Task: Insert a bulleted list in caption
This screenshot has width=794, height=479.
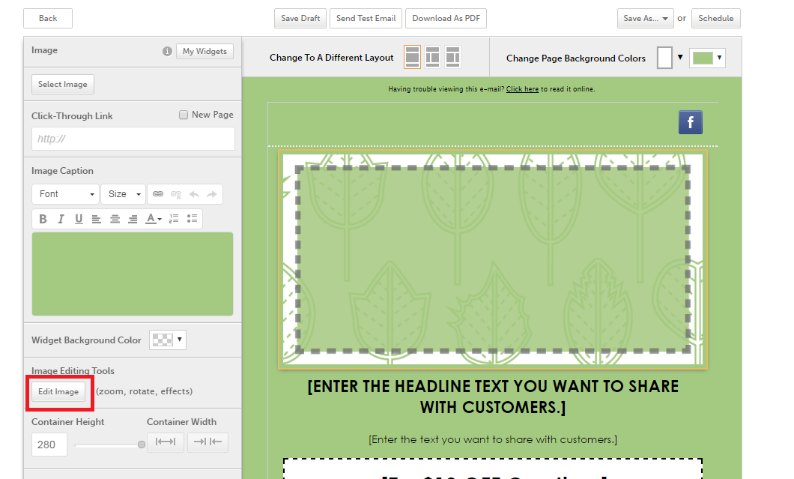Action: (x=193, y=219)
